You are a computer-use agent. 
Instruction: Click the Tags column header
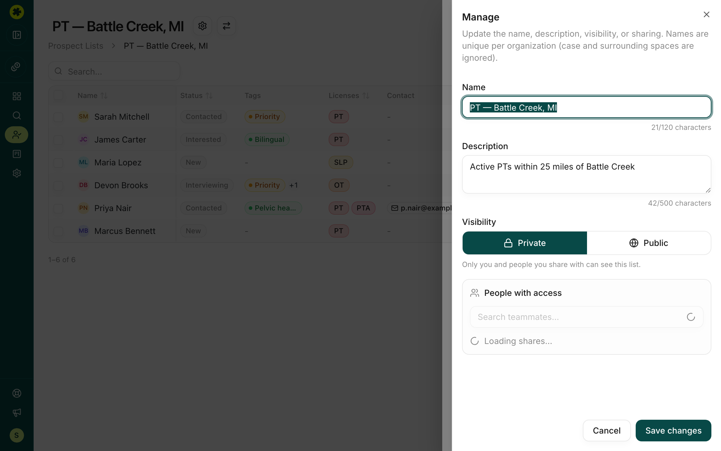pos(252,96)
